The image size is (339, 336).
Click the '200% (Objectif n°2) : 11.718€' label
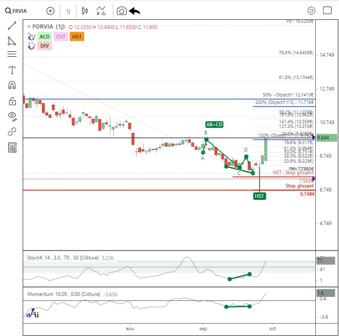[x=284, y=102]
